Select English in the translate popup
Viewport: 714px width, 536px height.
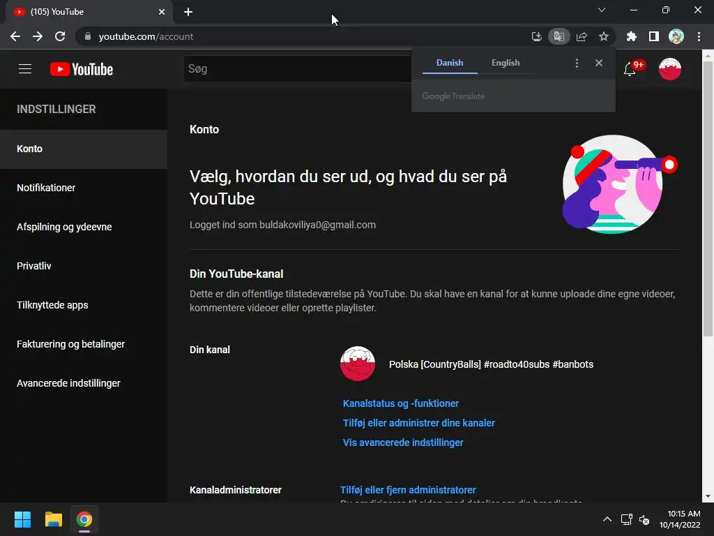click(x=506, y=63)
